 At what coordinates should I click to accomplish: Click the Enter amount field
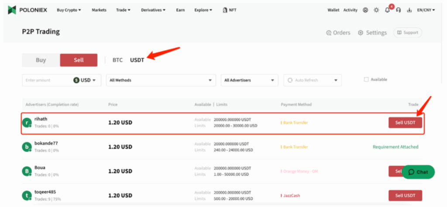click(x=46, y=80)
